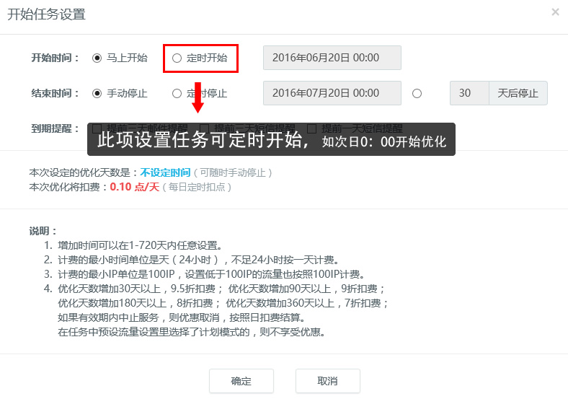Click the 到期提醒 label
Screen dimensions: 568x399
(x=55, y=128)
